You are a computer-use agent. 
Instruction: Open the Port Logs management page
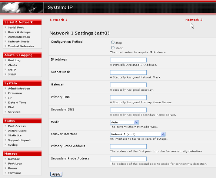click(15, 164)
